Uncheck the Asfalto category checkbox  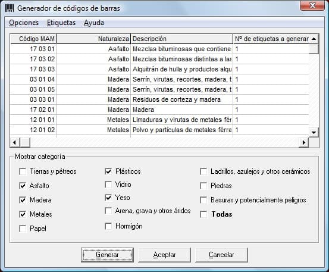(23, 186)
